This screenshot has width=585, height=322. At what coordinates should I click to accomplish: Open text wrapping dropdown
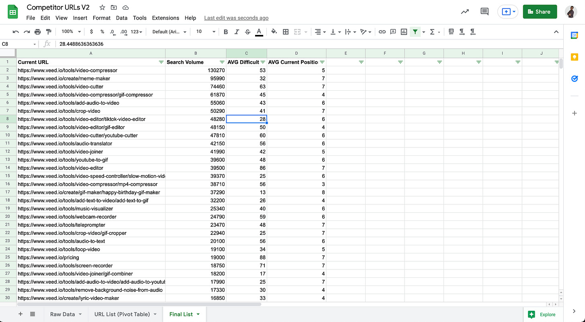pyautogui.click(x=350, y=32)
